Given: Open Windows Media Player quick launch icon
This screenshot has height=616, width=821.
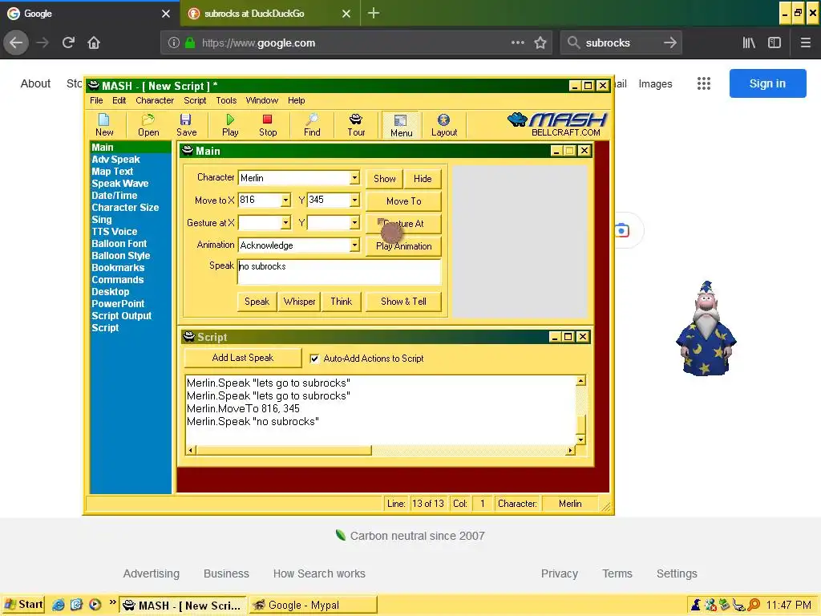Looking at the screenshot, I should click(x=95, y=605).
